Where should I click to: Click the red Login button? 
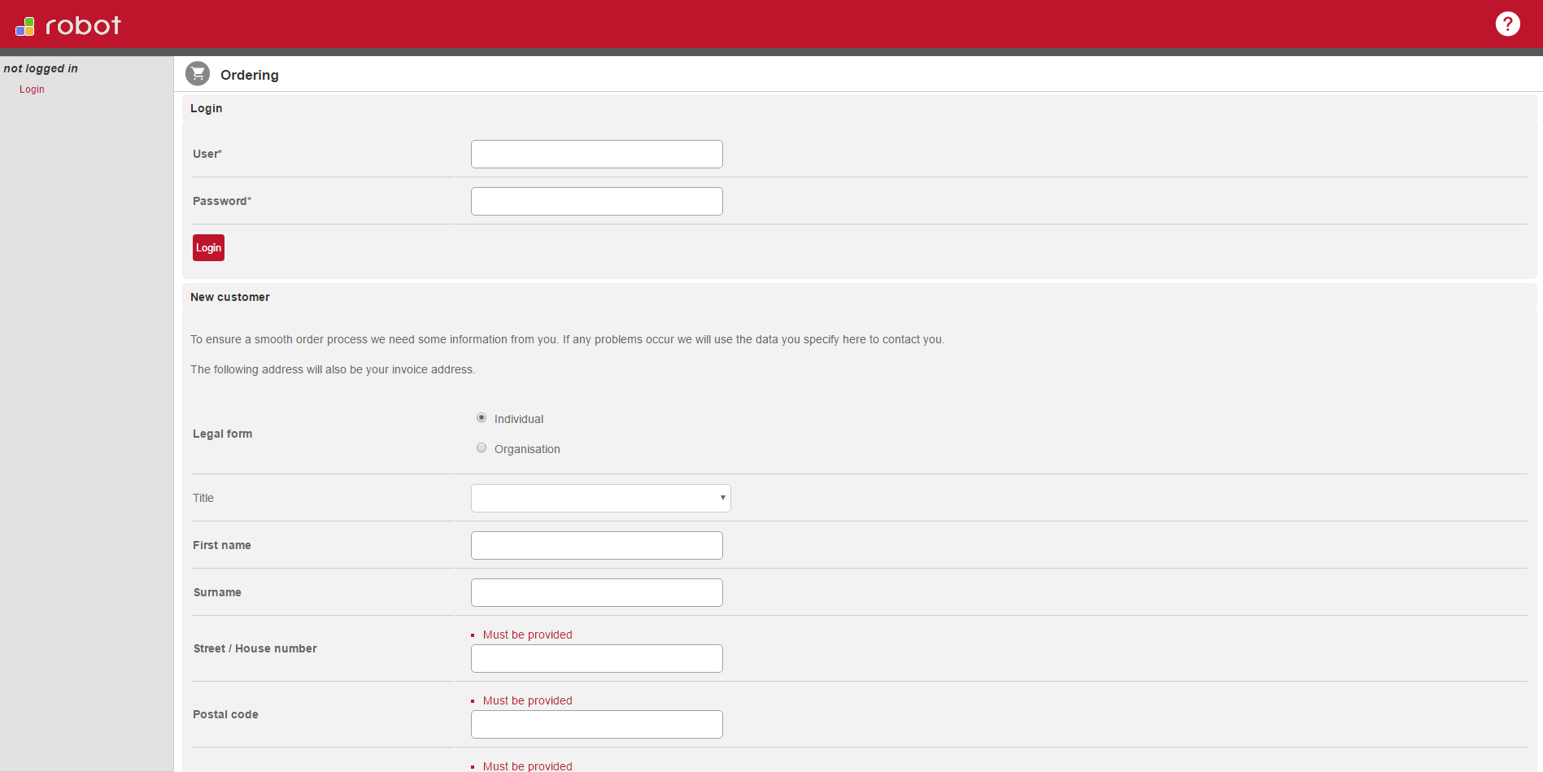[x=208, y=248]
